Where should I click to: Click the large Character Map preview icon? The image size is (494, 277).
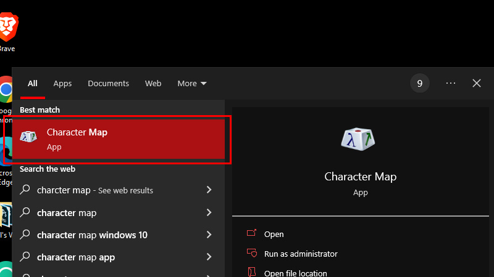[358, 139]
